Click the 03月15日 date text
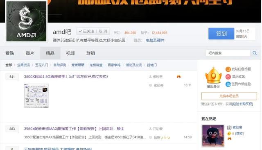 (x=243, y=31)
